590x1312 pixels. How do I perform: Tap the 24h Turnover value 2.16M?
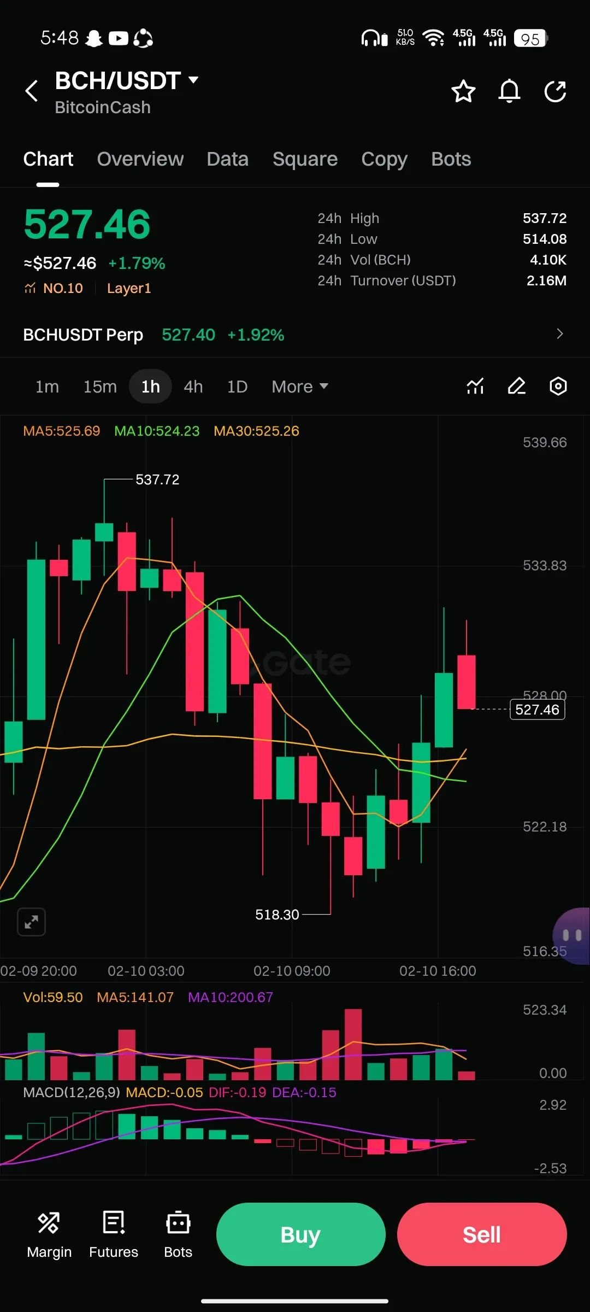[x=546, y=280]
